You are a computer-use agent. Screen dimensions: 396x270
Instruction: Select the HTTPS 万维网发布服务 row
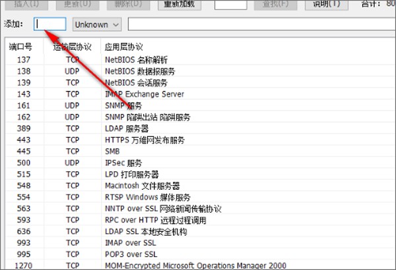click(x=145, y=140)
